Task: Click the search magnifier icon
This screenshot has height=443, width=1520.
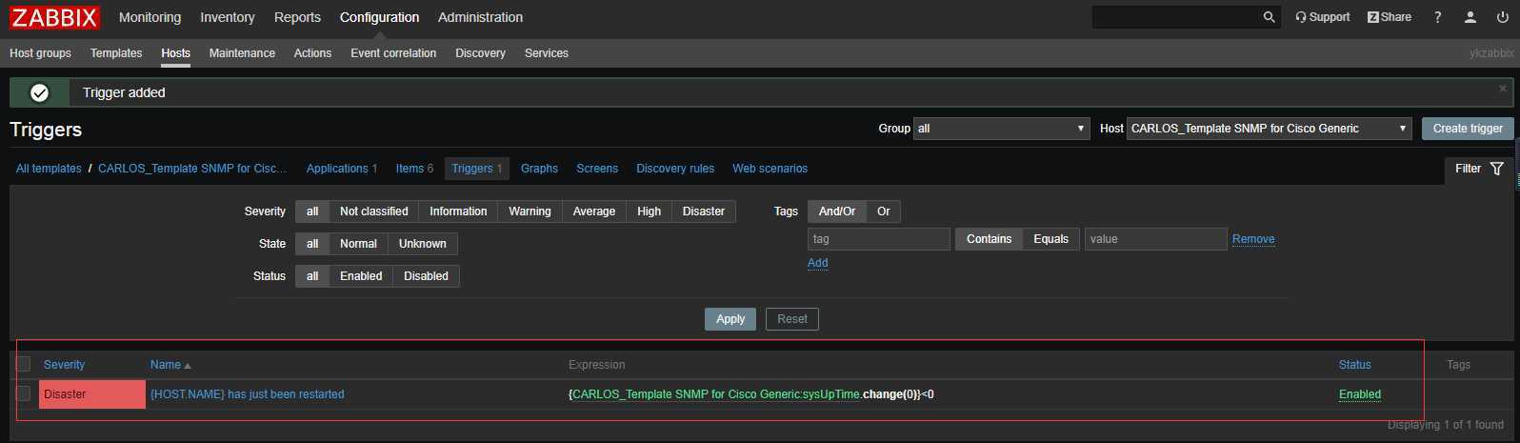Action: point(1269,17)
